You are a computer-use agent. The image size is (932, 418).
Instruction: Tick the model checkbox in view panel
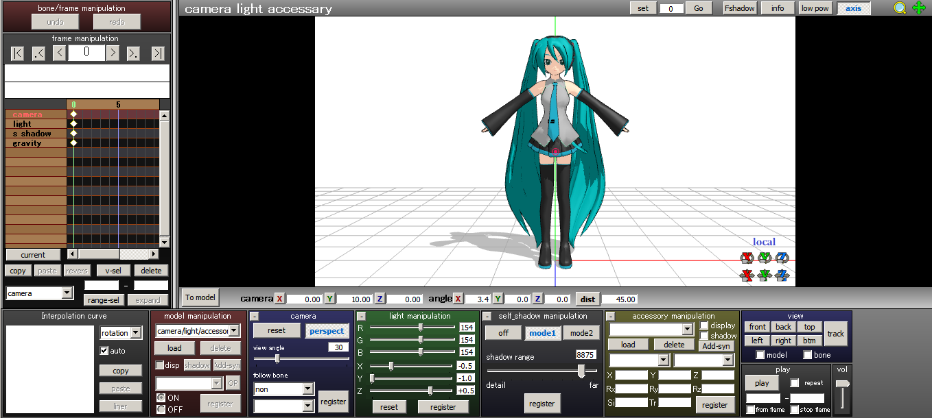760,355
